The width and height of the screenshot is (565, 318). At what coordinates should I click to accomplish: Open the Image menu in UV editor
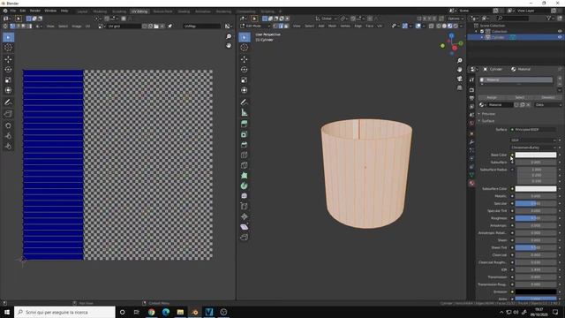77,26
